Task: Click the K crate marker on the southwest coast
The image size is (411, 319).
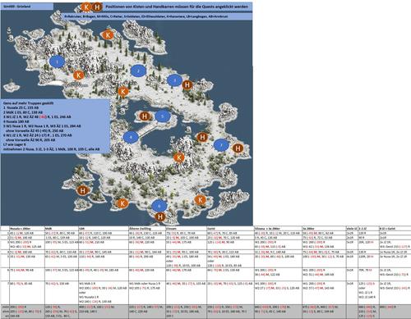Action: pyautogui.click(x=122, y=203)
